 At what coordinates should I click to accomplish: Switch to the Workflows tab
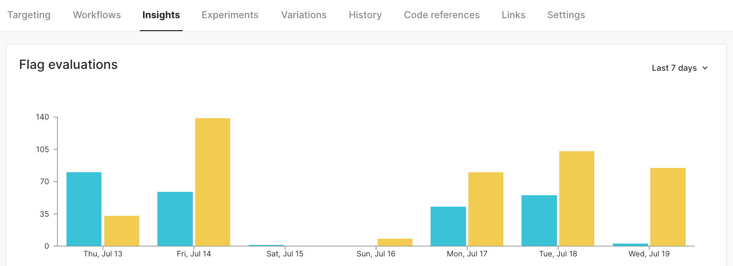(97, 15)
